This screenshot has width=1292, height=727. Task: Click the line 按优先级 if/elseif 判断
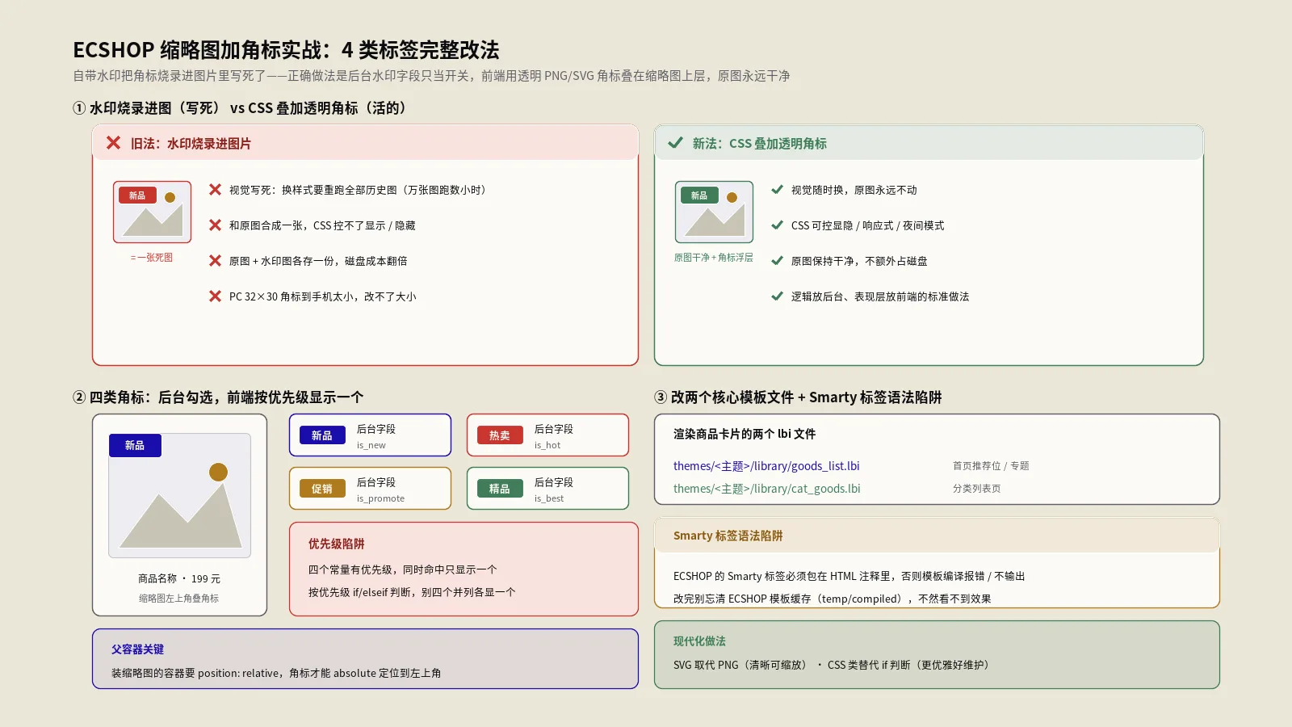point(412,592)
